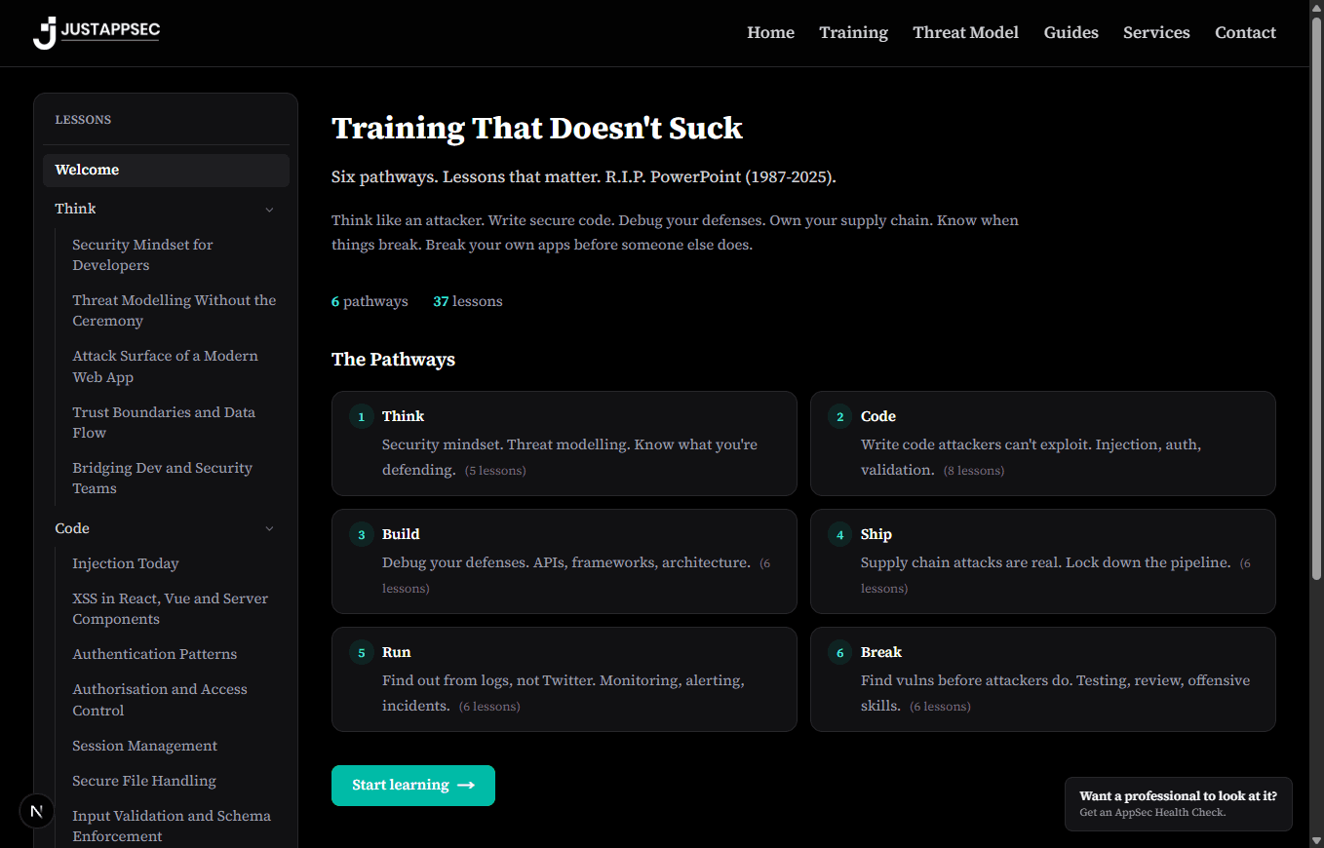Open XSS in React, Vue and Server Components

click(x=170, y=608)
